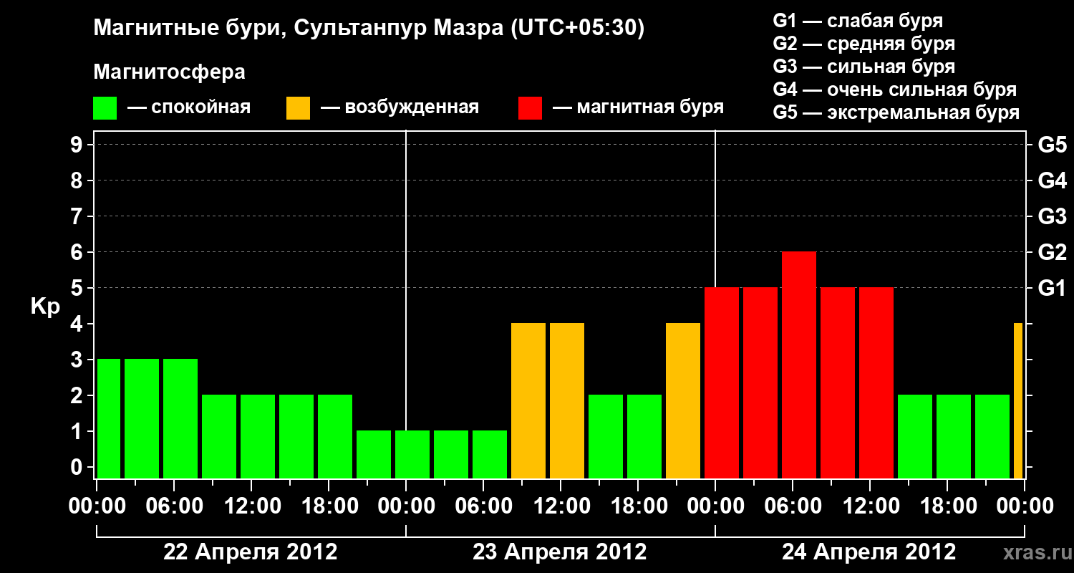
Task: Click the narrow orange bar ending 24 Апреля
Action: pos(1018,401)
